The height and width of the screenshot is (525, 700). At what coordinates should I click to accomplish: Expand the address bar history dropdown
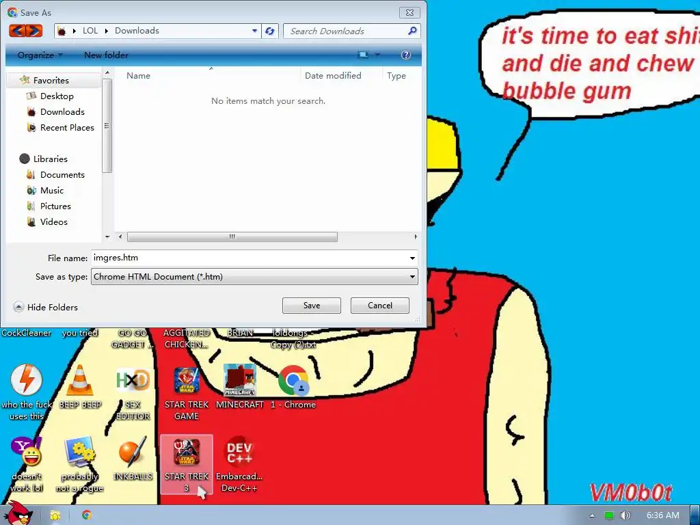click(254, 31)
